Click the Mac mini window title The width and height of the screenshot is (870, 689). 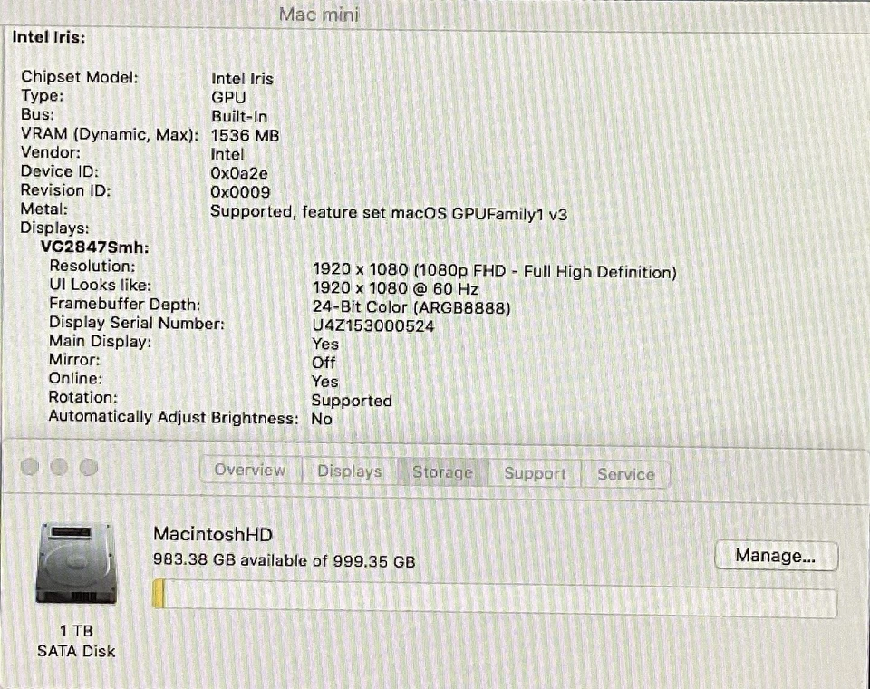point(319,15)
